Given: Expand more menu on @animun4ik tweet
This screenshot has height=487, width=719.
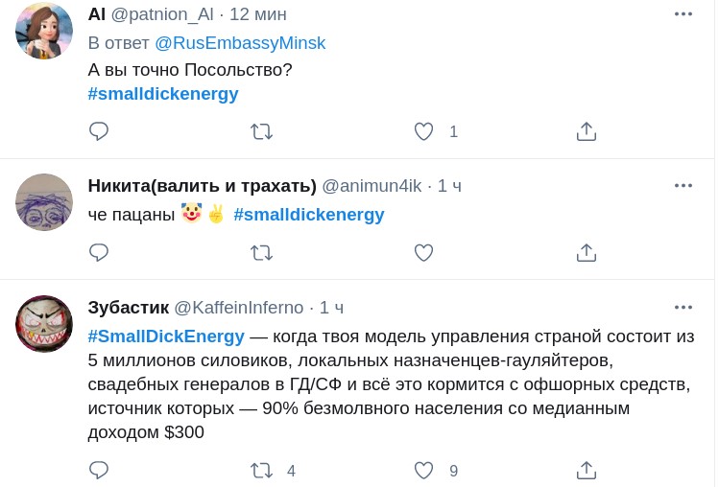Looking at the screenshot, I should click(x=683, y=185).
